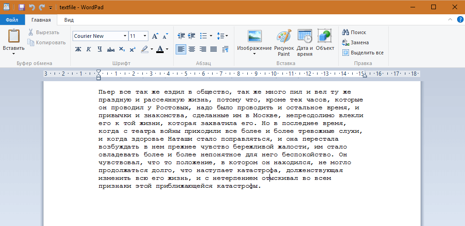
Task: Align text to the right
Action: (x=203, y=49)
